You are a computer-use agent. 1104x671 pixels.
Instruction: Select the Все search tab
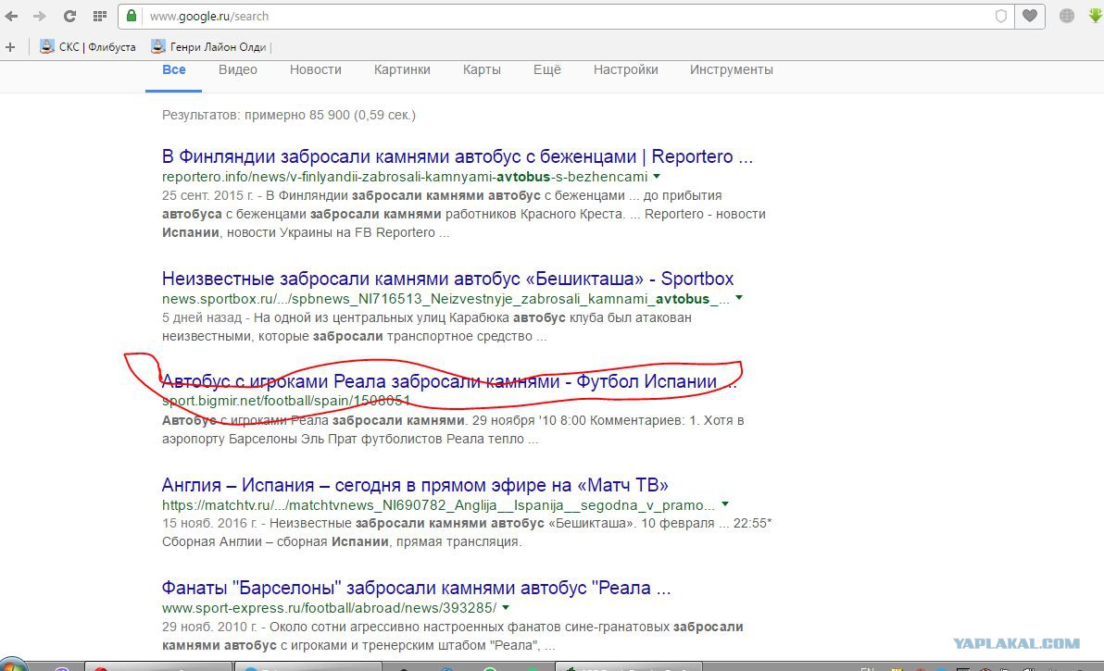coord(174,69)
